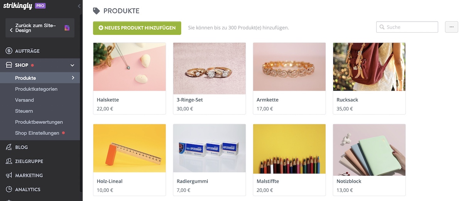This screenshot has height=201, width=463.
Task: Open Produktkategorien in the sidebar
Action: pos(36,89)
